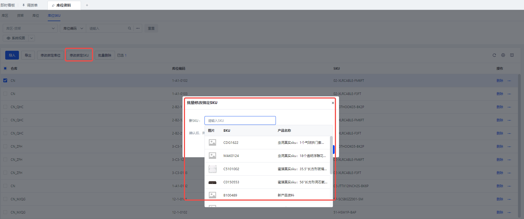Open more filter options (three dots) beside search

pos(138,28)
